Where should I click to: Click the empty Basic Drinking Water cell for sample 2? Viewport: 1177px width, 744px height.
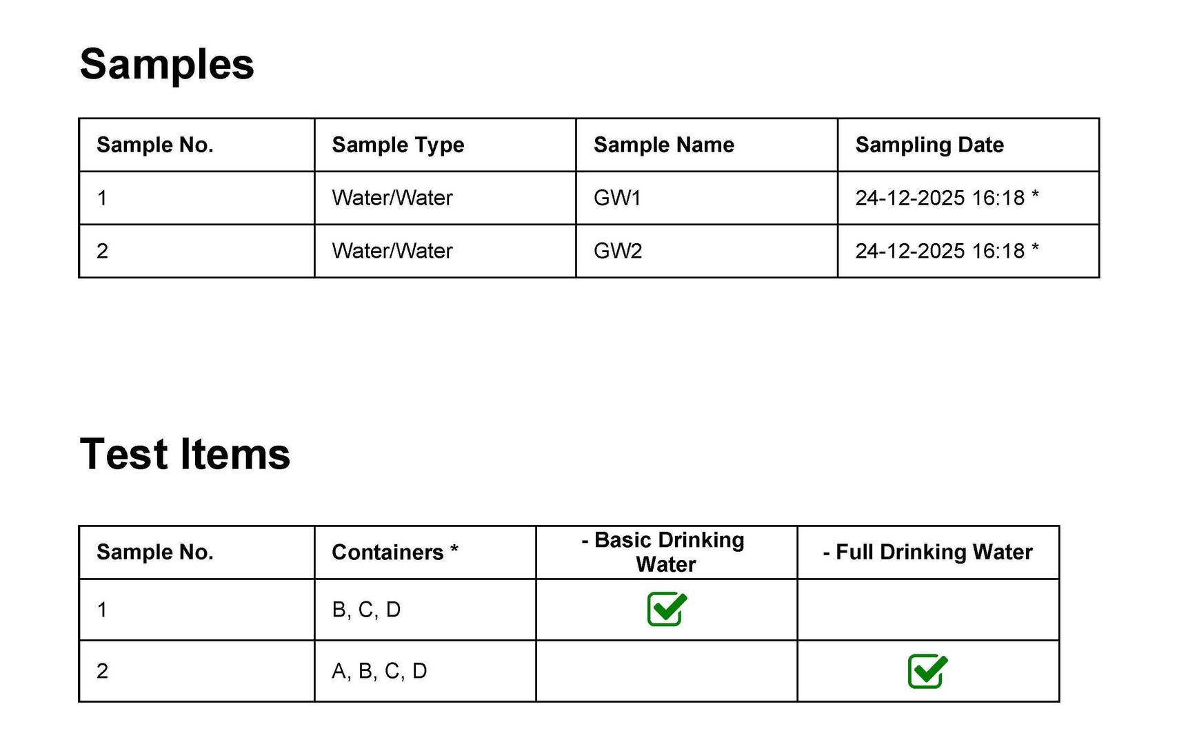[x=666, y=671]
